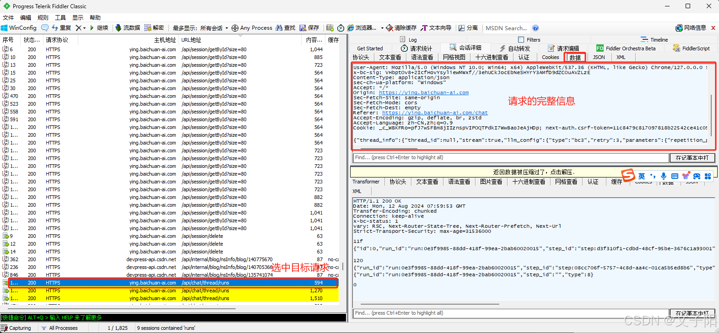
Task: Switch to the Get Started tab
Action: tap(370, 48)
